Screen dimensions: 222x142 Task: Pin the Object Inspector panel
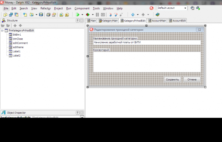[x=77, y=112]
